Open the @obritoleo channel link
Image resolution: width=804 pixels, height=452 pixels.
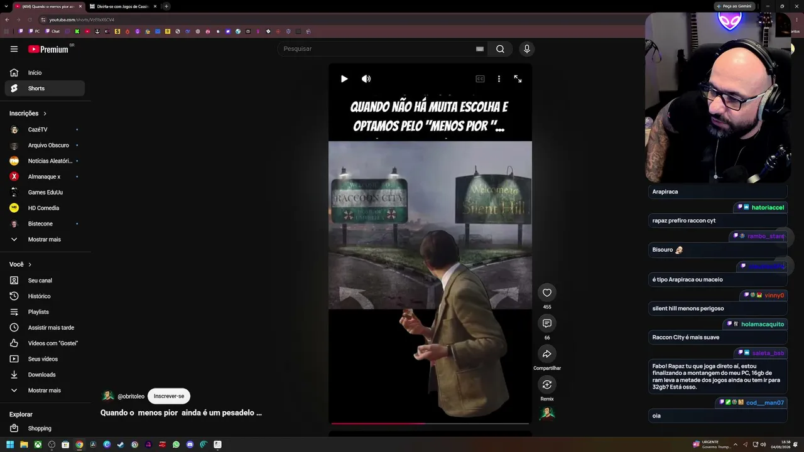click(131, 396)
